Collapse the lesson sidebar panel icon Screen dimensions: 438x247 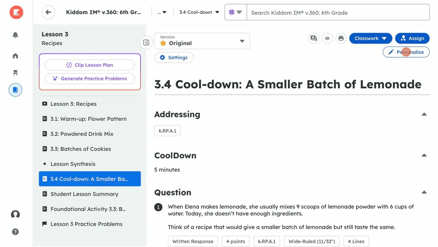tap(146, 42)
